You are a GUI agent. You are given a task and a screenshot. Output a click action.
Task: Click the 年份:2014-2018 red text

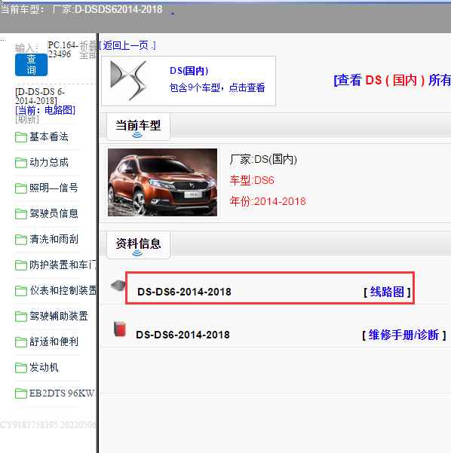click(268, 201)
